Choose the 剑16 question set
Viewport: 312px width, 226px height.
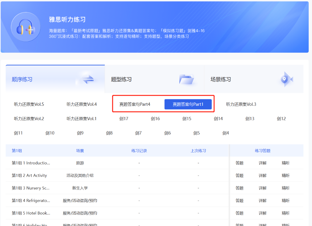point(155,119)
